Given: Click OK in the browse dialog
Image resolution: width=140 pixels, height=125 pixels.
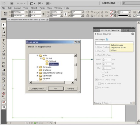Looking at the screenshot, I should [56, 88].
